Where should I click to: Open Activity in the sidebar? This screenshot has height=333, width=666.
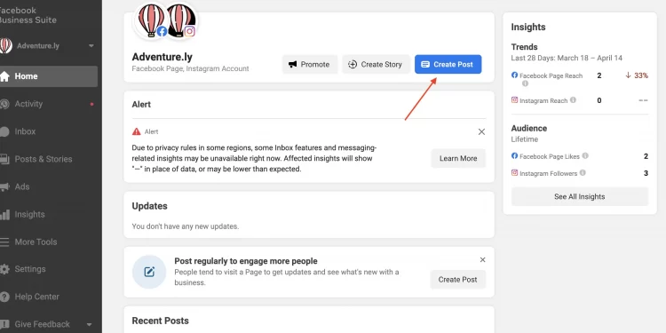pyautogui.click(x=48, y=104)
